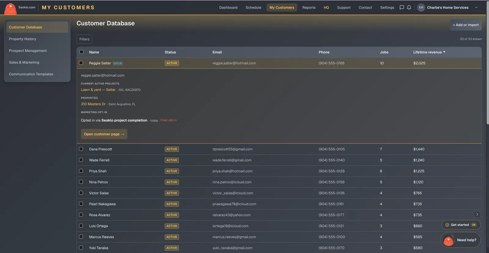Check Priya Shah's row checkbox
The image size is (489, 253).
[x=81, y=171]
